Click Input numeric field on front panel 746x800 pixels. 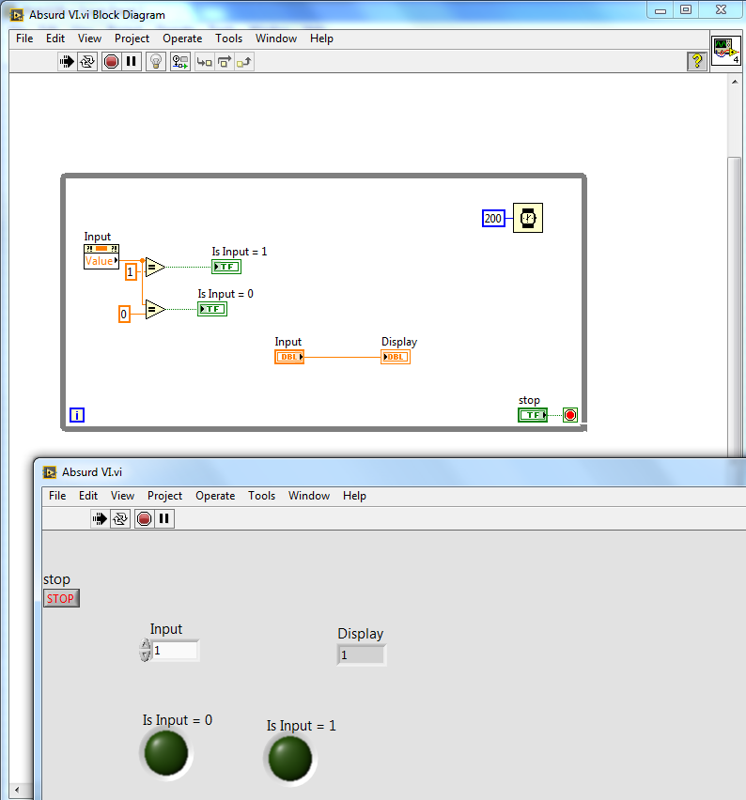point(175,651)
